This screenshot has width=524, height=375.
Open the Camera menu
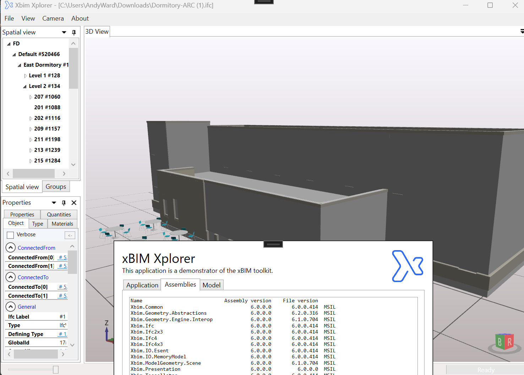click(53, 18)
